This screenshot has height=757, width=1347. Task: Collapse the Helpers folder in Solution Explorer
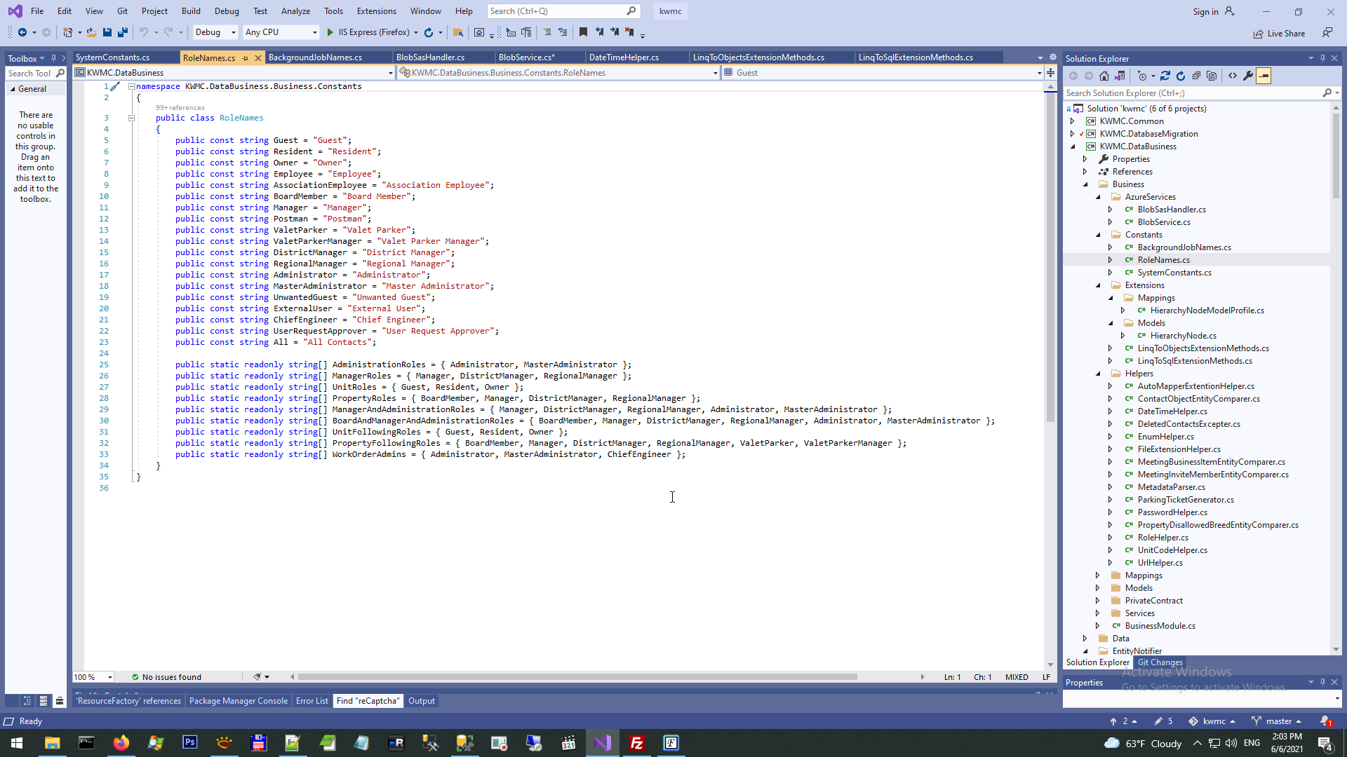1098,374
